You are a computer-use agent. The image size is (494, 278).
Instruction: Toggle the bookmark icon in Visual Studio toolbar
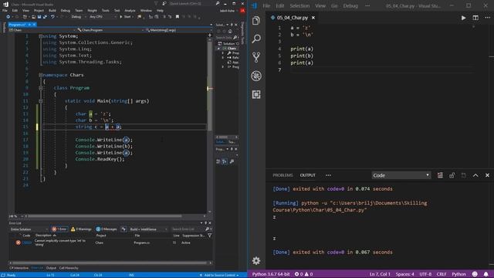tap(178, 17)
